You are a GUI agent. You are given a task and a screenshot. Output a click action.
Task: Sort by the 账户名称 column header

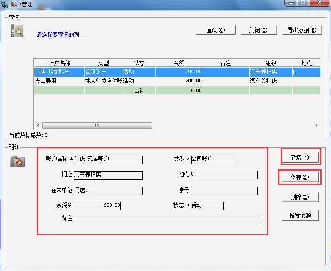tap(59, 63)
